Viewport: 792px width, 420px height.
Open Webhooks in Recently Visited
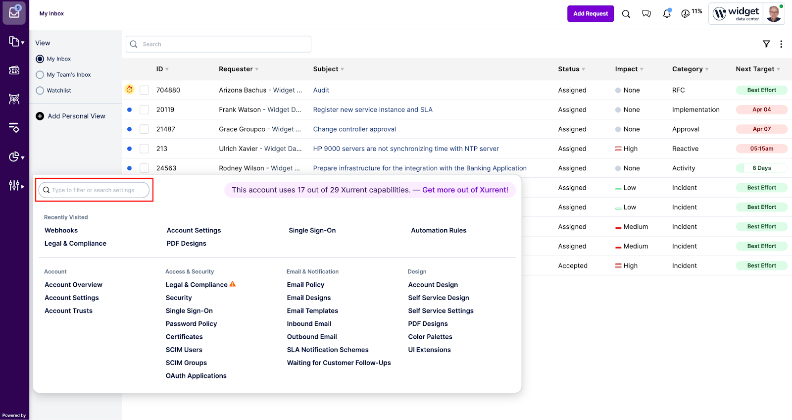(61, 230)
